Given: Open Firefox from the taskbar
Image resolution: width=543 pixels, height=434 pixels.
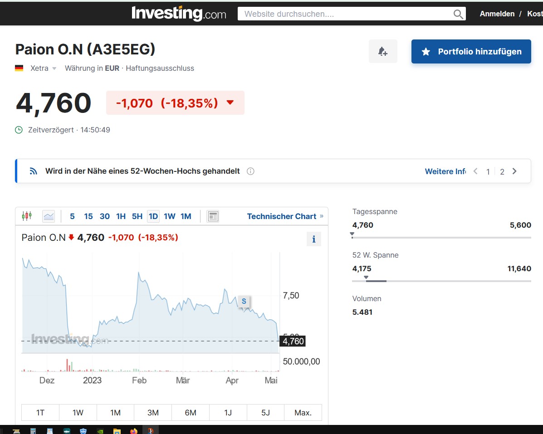Looking at the screenshot, I should 134,431.
